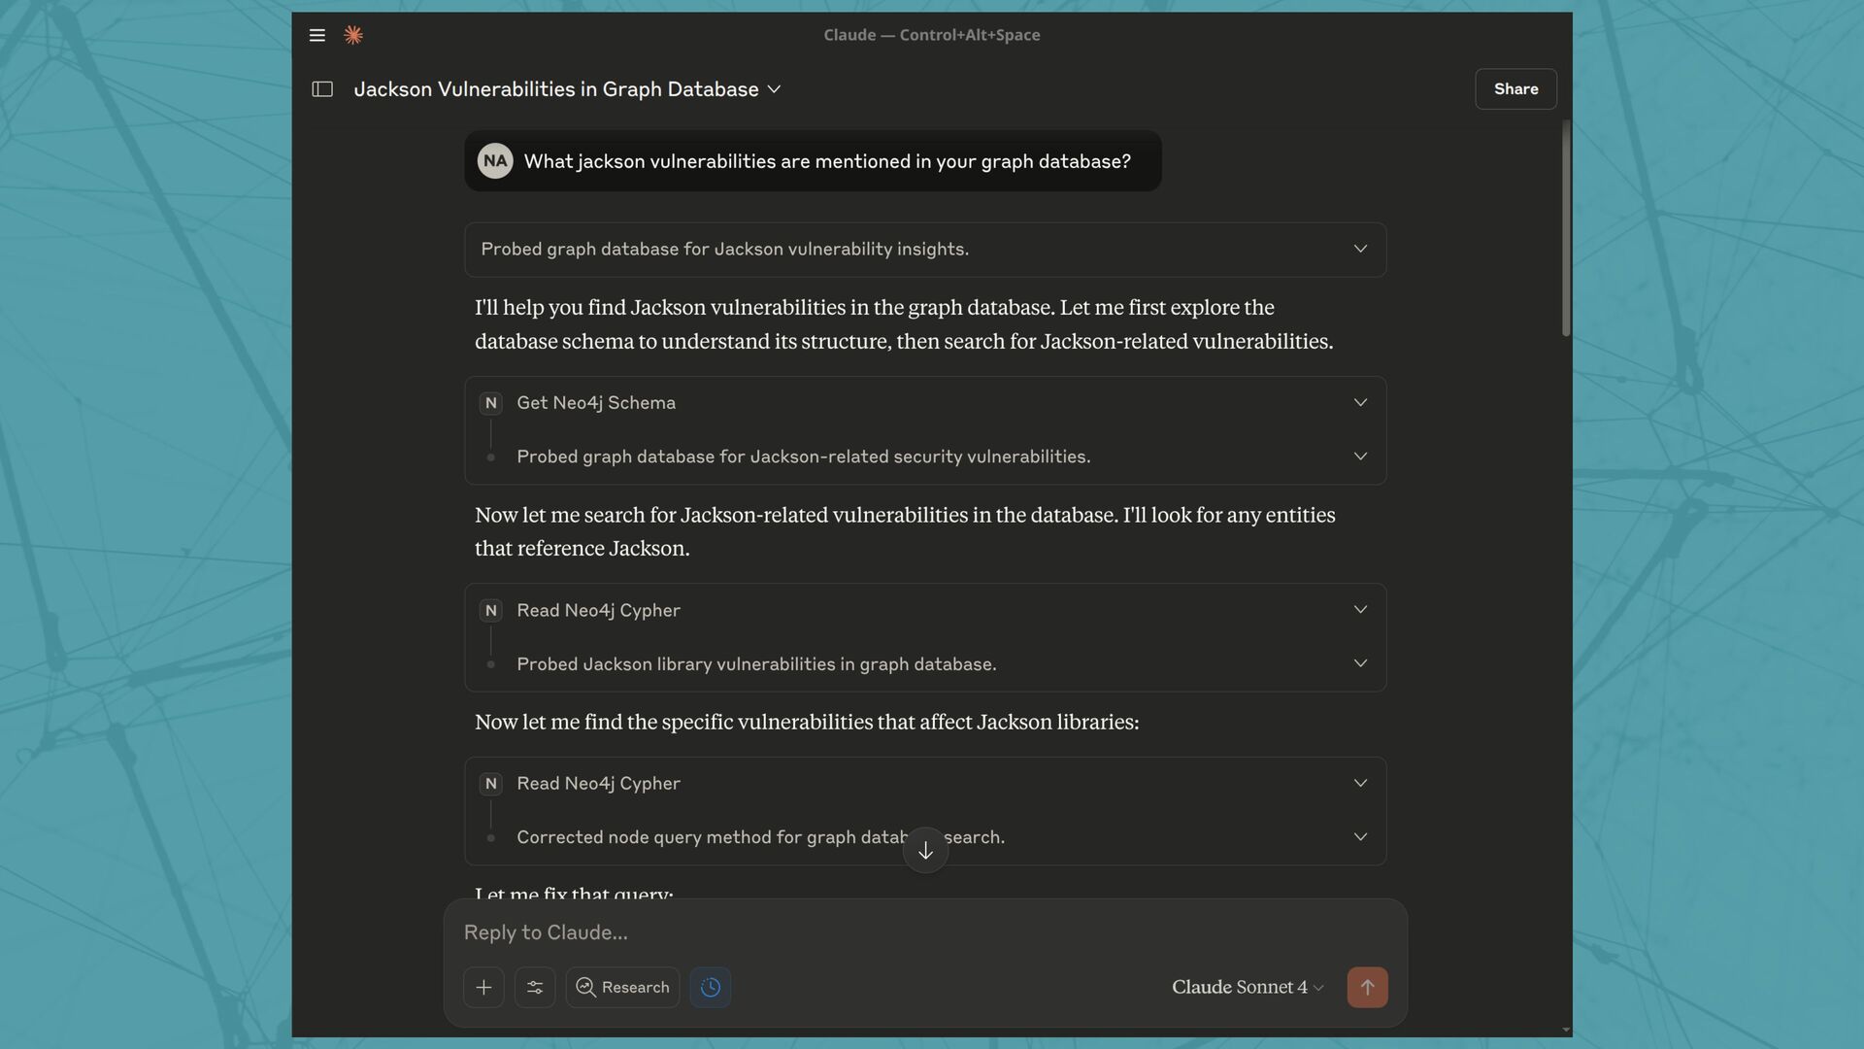The width and height of the screenshot is (1864, 1049).
Task: Click the Share button
Action: coord(1515,89)
